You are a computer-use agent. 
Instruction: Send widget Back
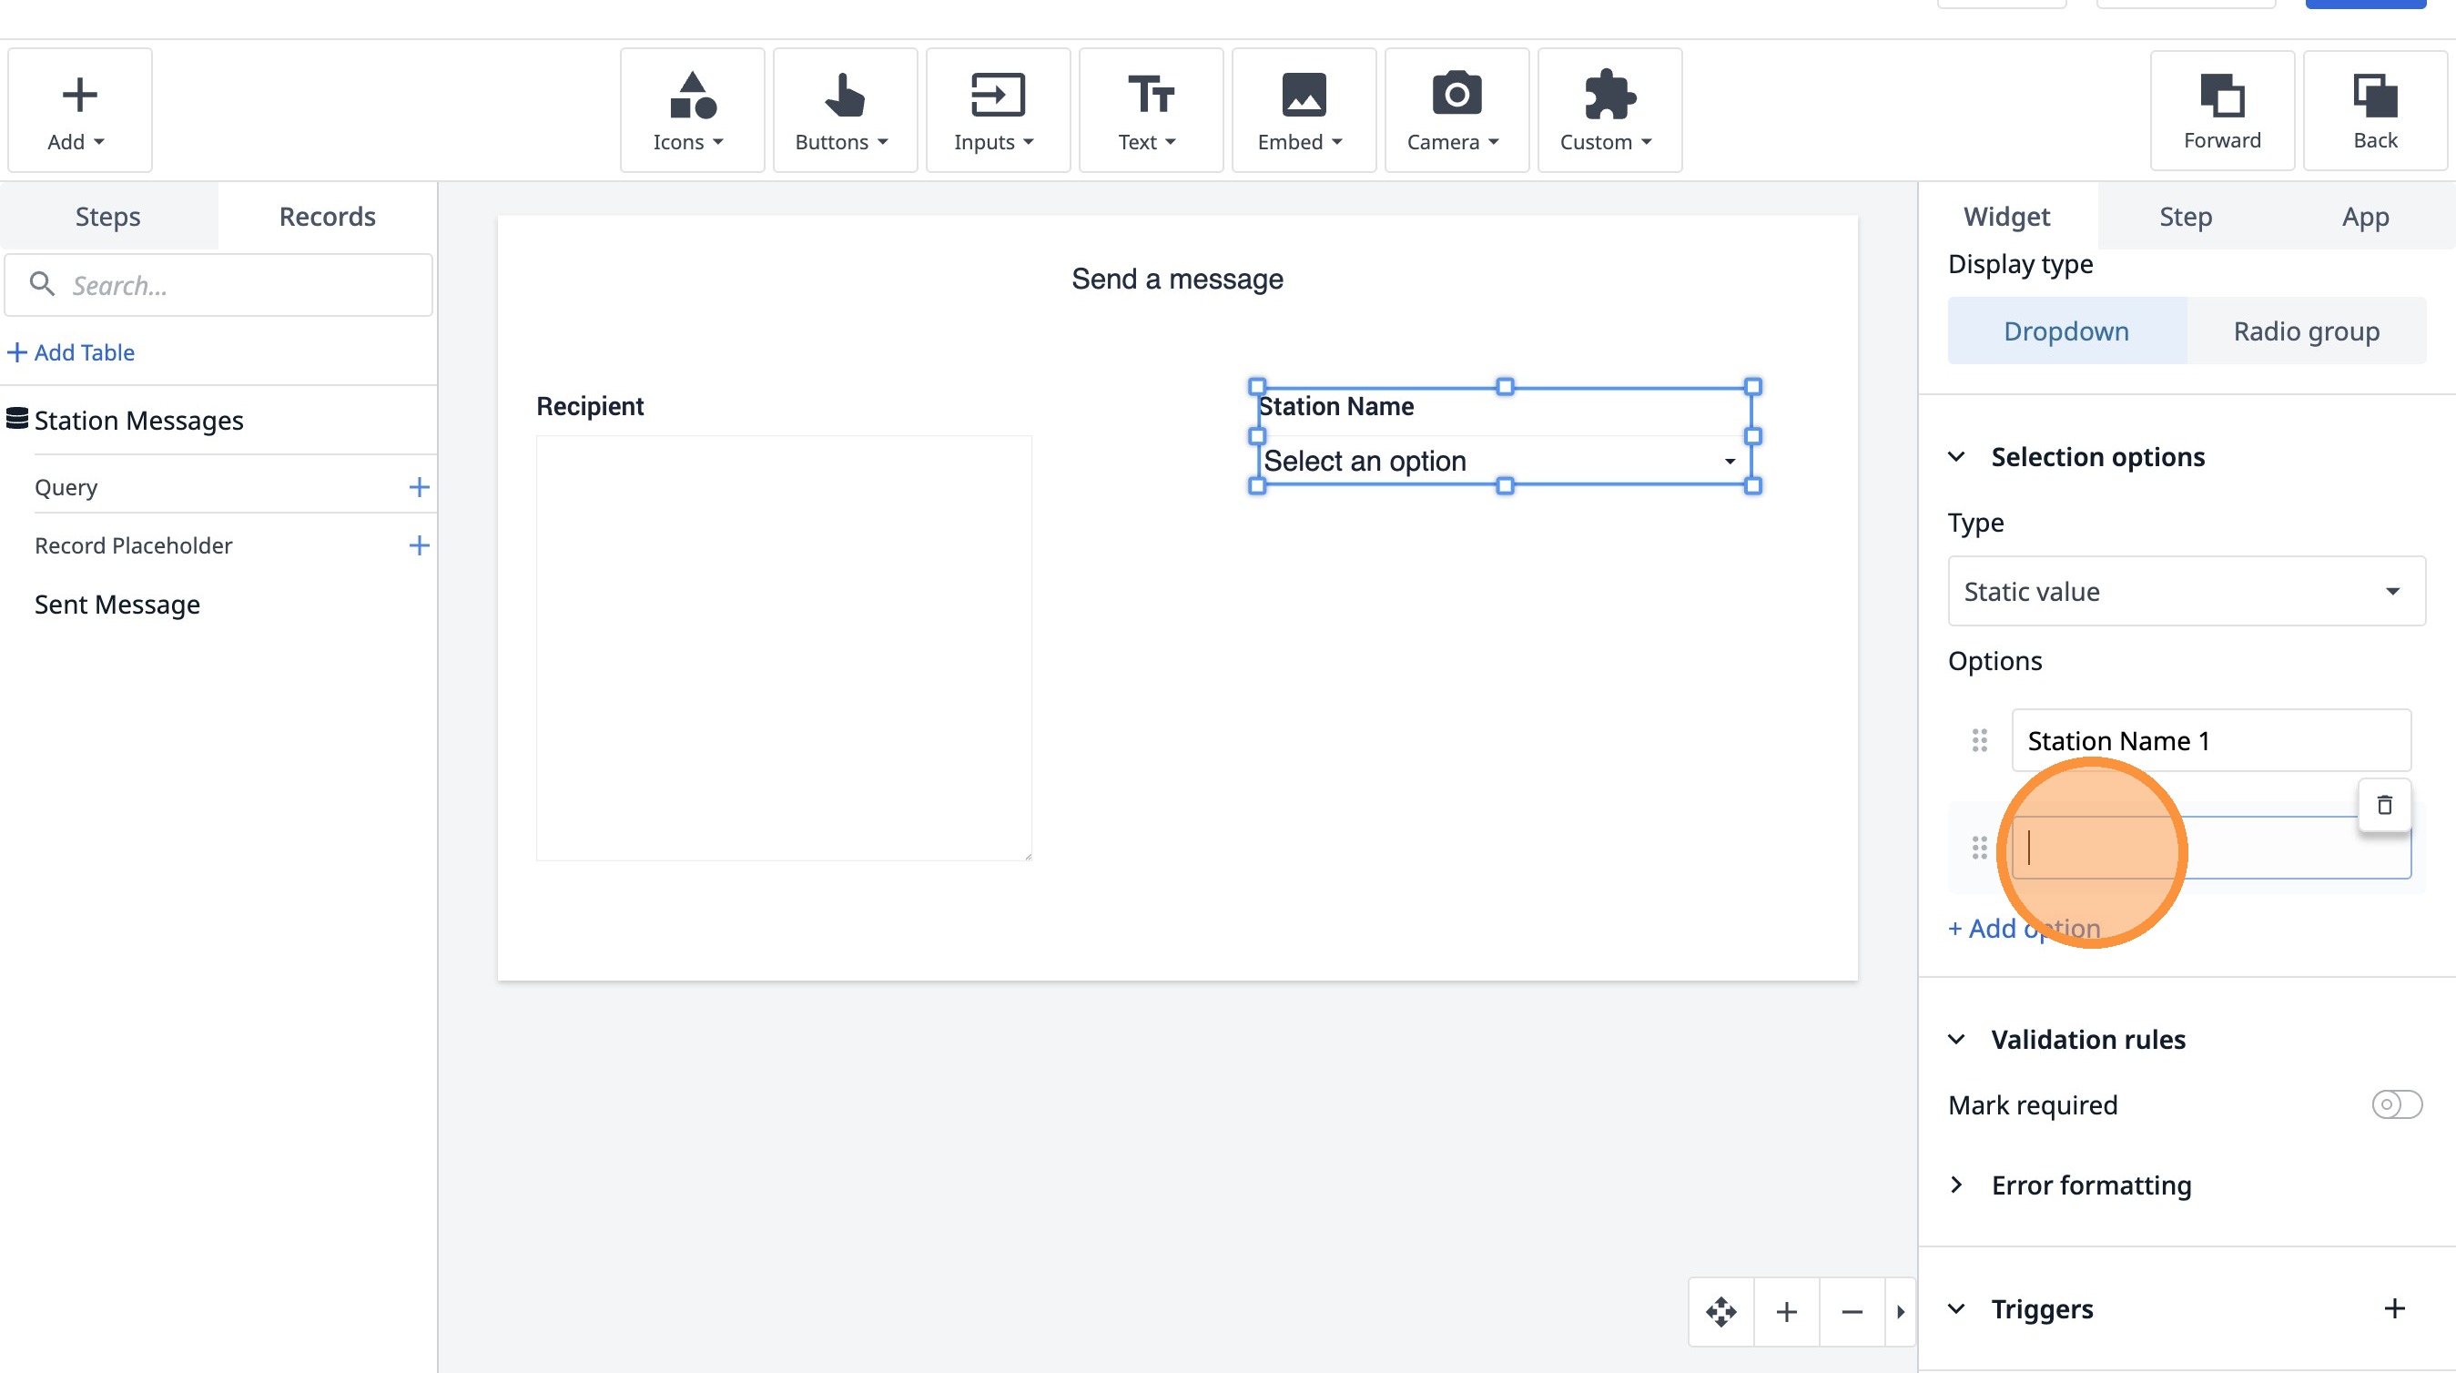2374,110
